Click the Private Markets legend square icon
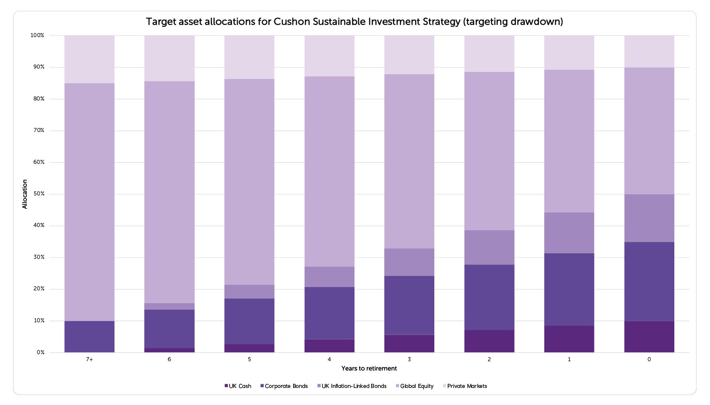710x405 pixels. (x=445, y=386)
